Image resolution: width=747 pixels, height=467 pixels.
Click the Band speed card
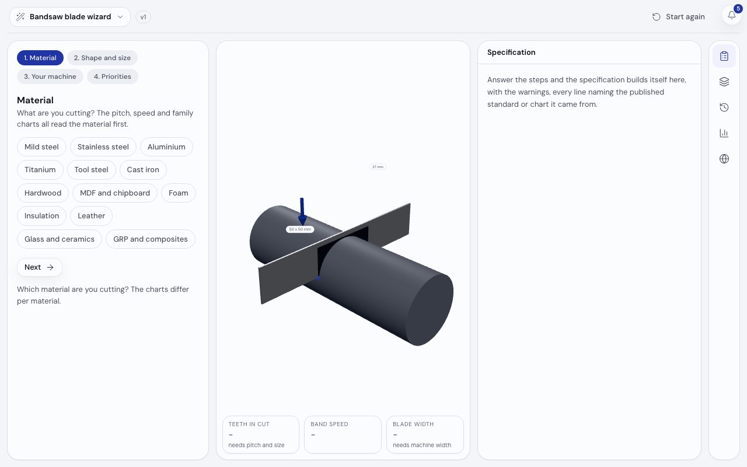coord(343,434)
